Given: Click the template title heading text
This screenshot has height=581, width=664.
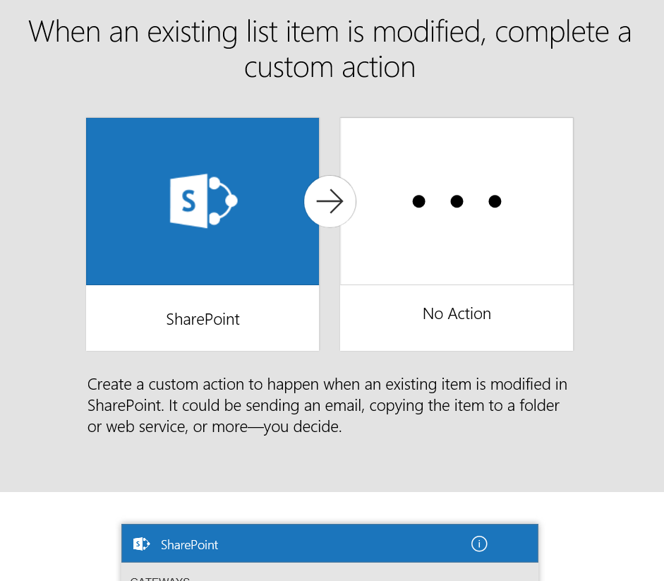Looking at the screenshot, I should click(330, 49).
